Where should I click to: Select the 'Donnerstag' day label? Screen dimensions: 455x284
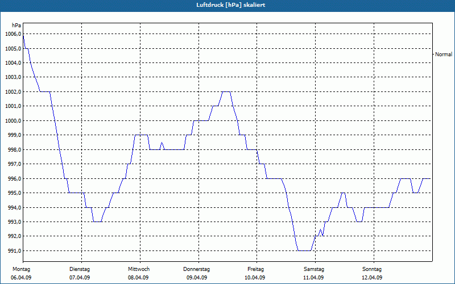point(196,269)
